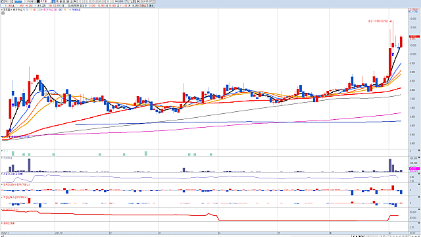This screenshot has height=237, width=421.
Task: Click the red buy (매수) button
Action: tap(144, 6)
